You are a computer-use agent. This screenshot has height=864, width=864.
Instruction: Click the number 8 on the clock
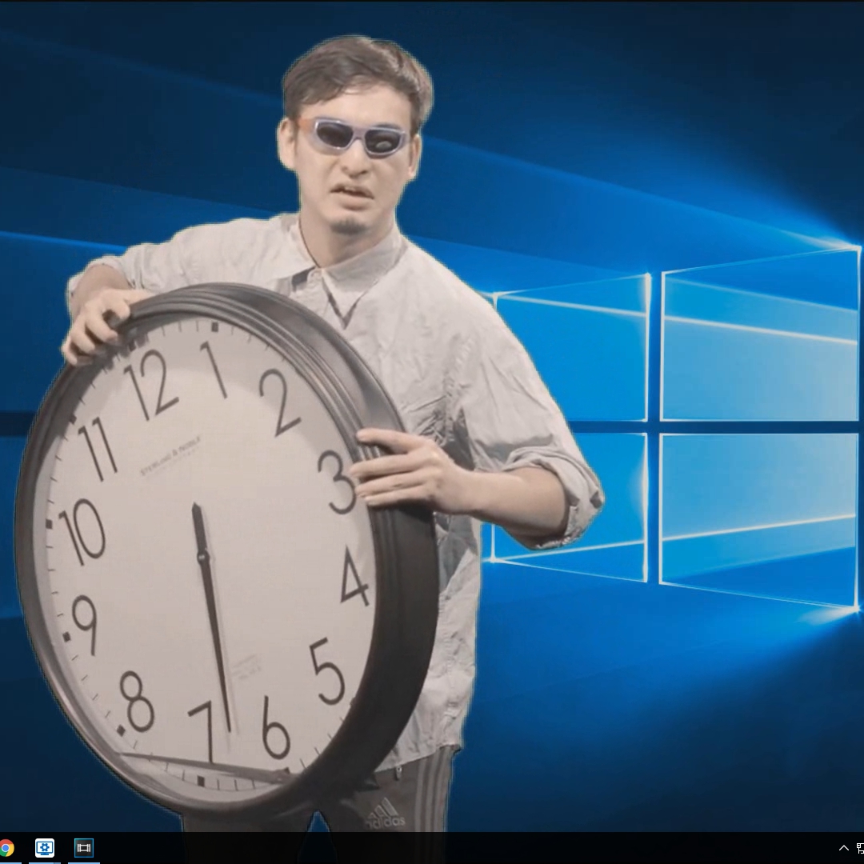(137, 702)
